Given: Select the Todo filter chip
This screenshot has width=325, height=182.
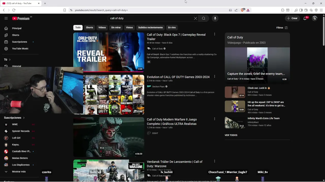Looking at the screenshot, I should click(78, 28).
